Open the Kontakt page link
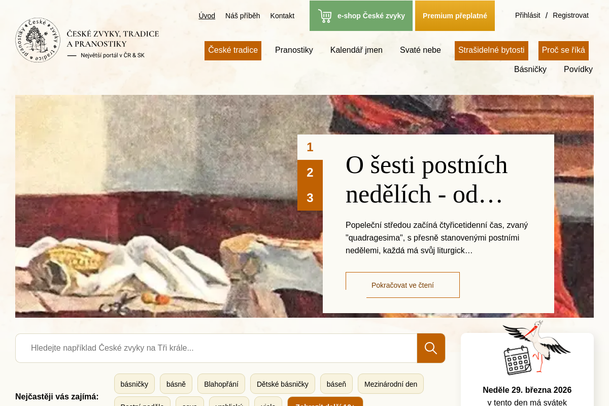The height and width of the screenshot is (406, 609). click(x=282, y=16)
